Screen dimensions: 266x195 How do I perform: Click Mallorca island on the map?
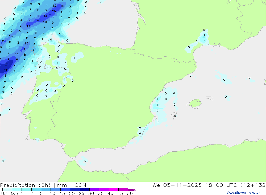click(x=195, y=103)
